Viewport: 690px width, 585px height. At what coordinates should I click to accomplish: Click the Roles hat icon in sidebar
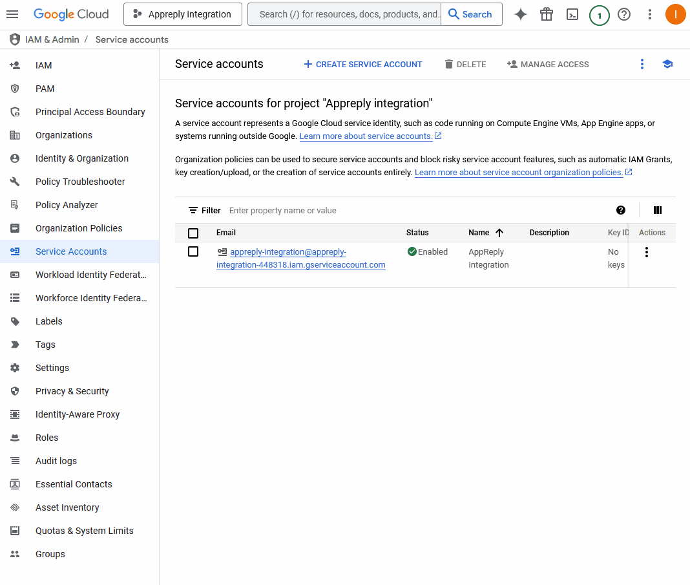click(14, 438)
